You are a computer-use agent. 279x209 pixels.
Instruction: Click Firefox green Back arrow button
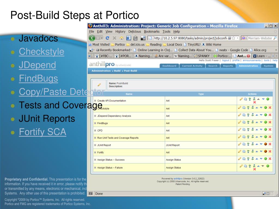pyautogui.click(x=92, y=38)
